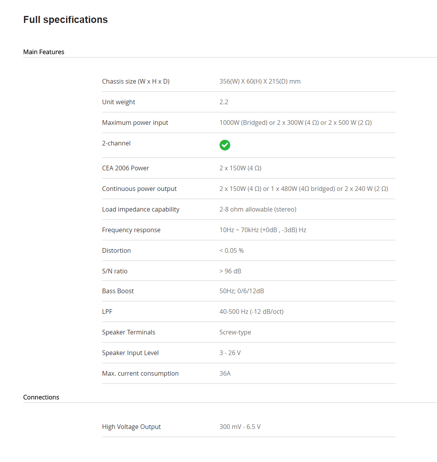Screen dimensions: 437x462
Task: Select the High Voltage Output label
Action: click(131, 427)
